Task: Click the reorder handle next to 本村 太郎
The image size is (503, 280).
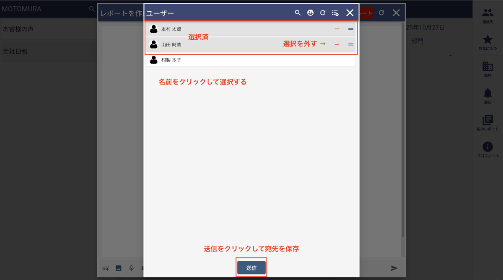Action: tap(349, 29)
